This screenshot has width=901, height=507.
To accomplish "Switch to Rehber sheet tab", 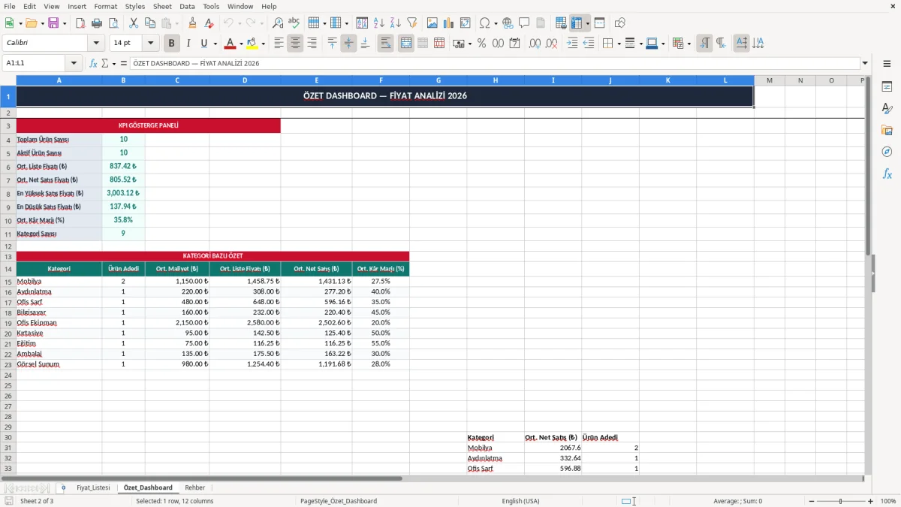I will pos(194,487).
